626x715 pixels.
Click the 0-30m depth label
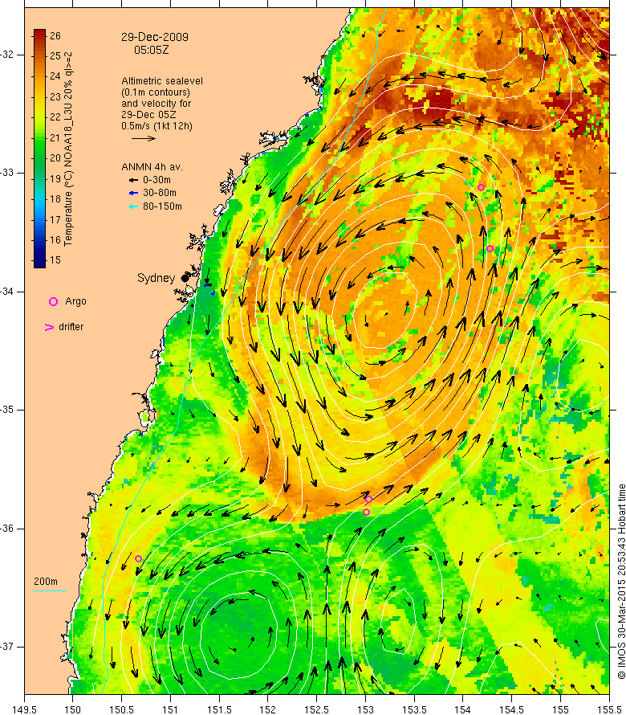click(156, 180)
